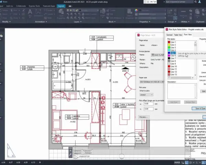
Task: Open the Collaborate ribbon tab
Action: point(21,6)
